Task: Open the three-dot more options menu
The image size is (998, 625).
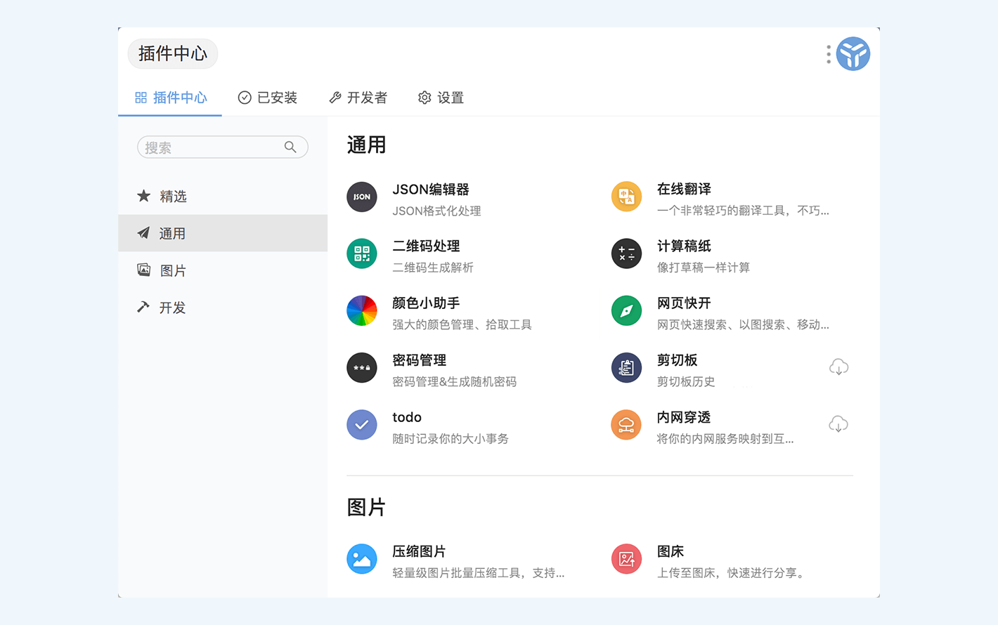Action: [x=829, y=54]
